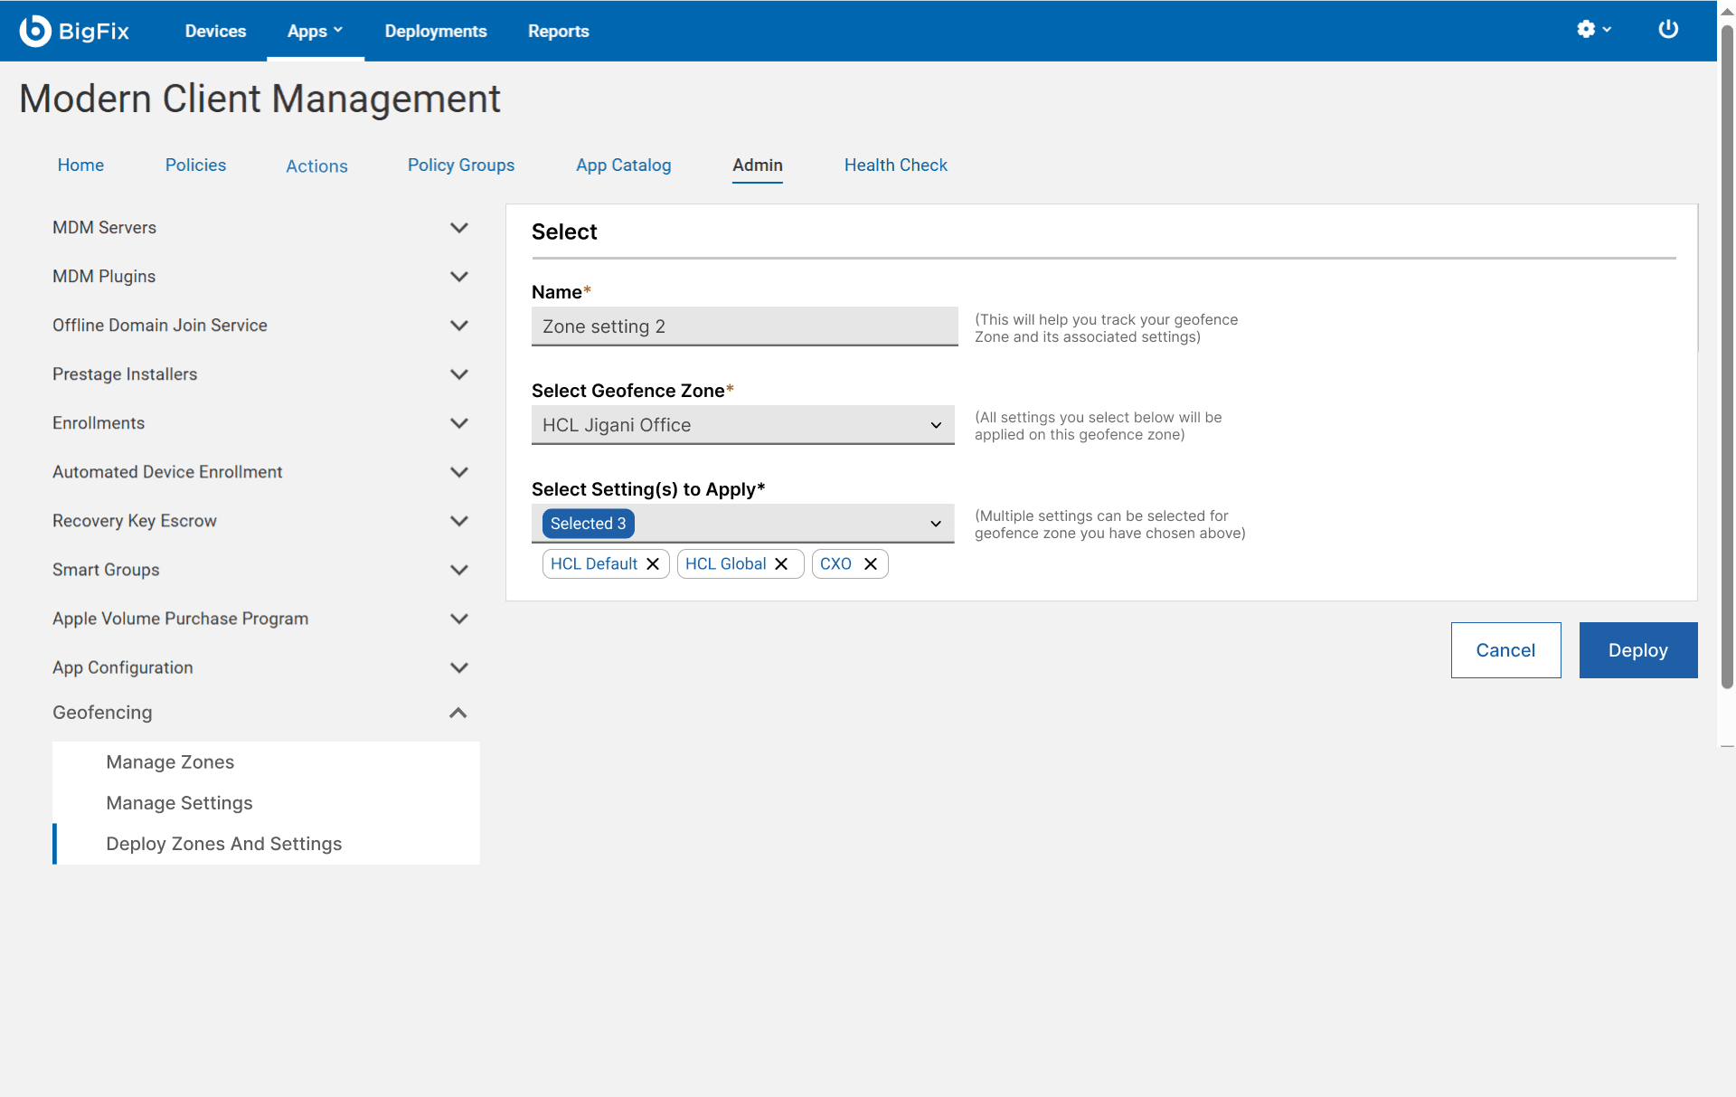The width and height of the screenshot is (1736, 1097).
Task: Click the Modern Client Management heading
Action: tap(259, 99)
